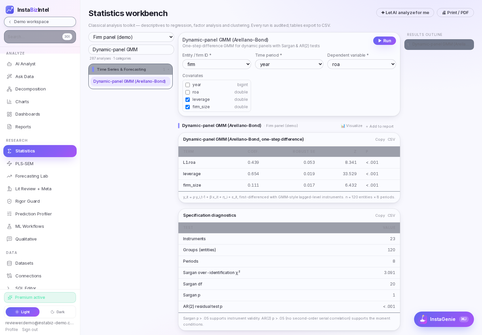
Task: Click Visualize for the GMM results
Action: 351,126
